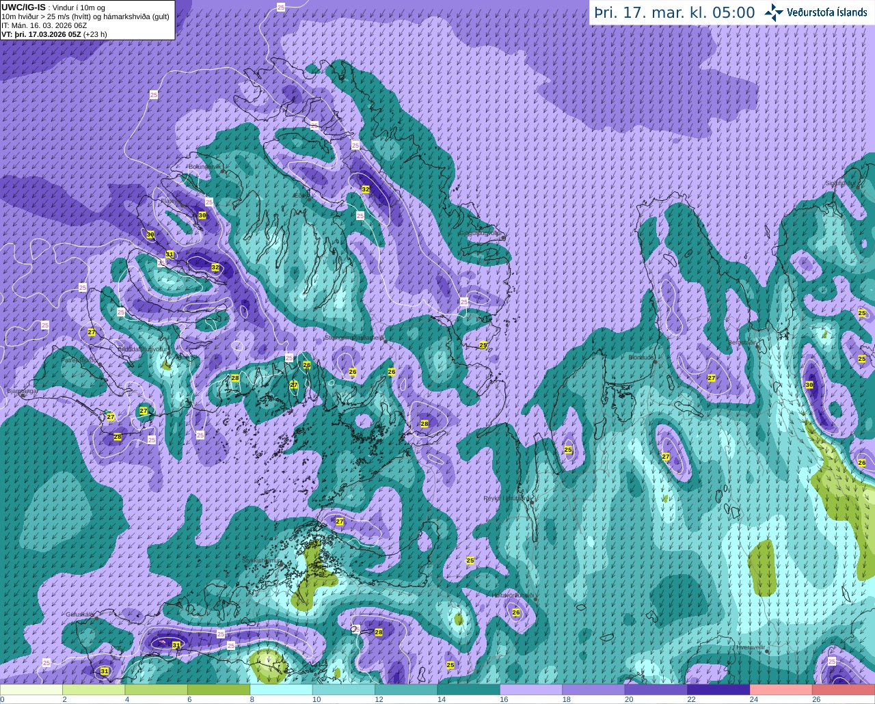
Task: Click the scale value 2 label
Action: pyautogui.click(x=64, y=700)
